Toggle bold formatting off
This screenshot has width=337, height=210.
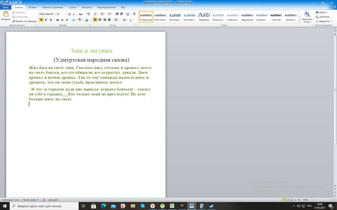(41, 20)
